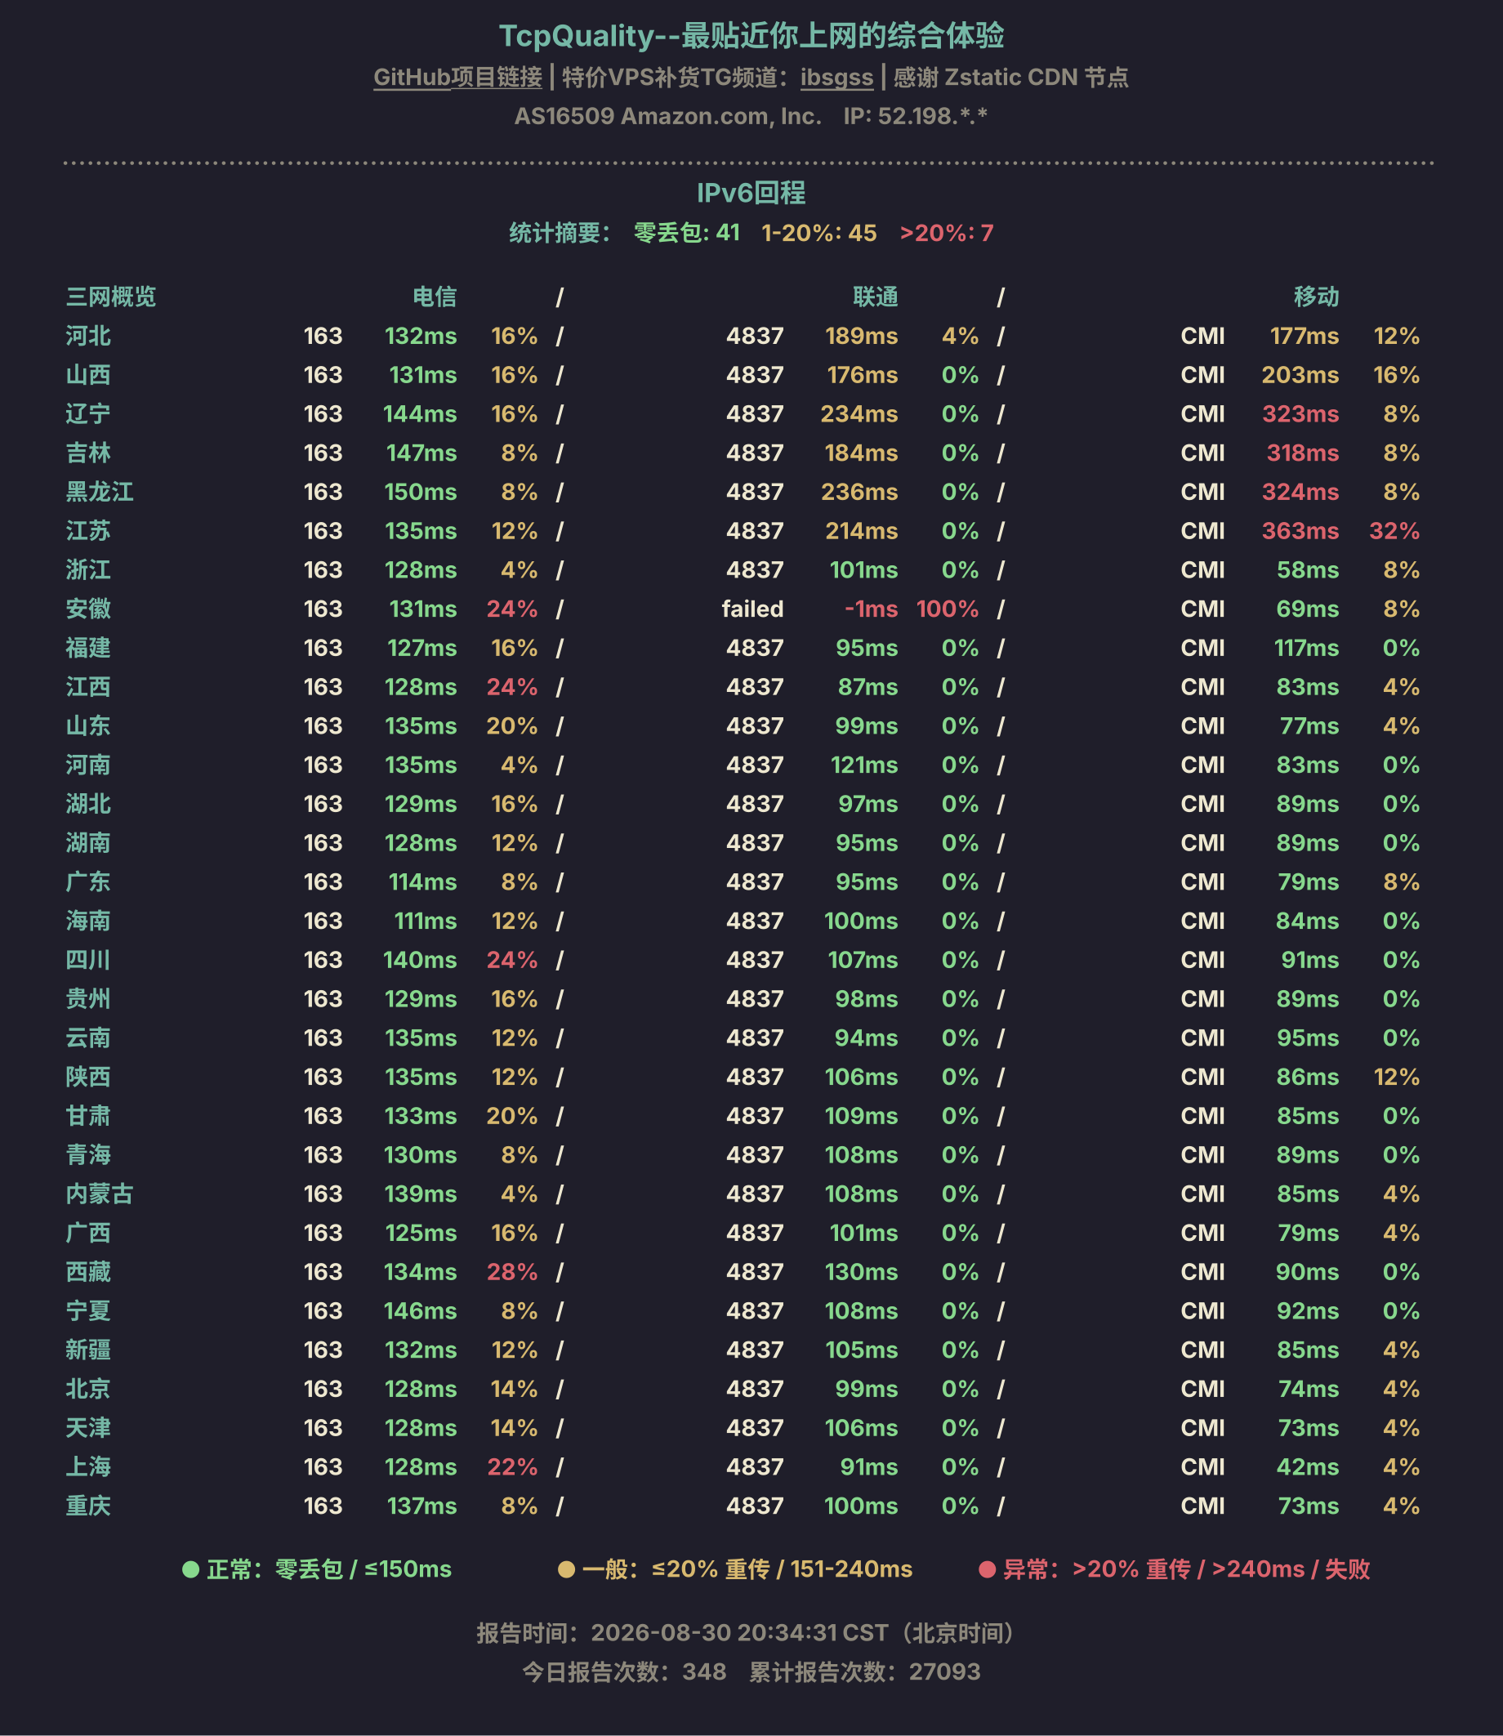Open the ibsgss Telegram channel link

(836, 77)
